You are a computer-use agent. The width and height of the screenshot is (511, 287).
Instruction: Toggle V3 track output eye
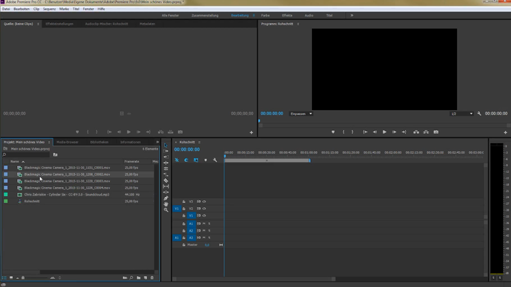(205, 202)
